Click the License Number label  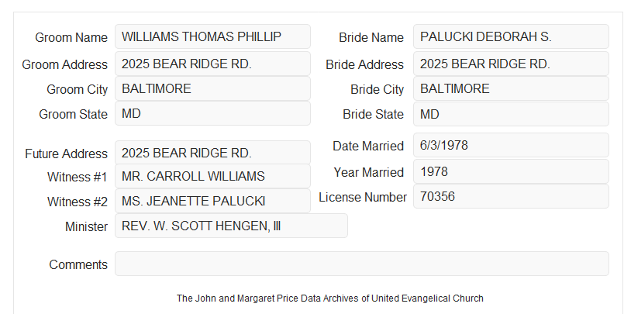point(363,198)
